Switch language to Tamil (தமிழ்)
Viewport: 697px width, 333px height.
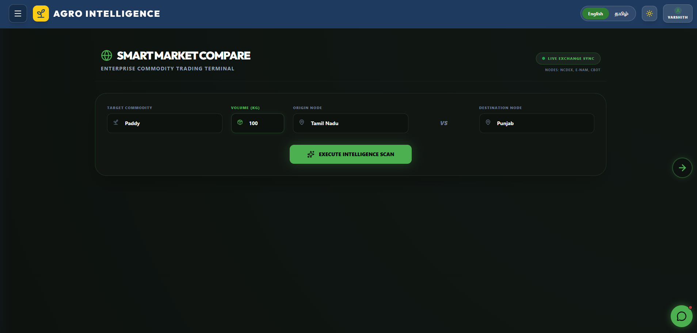point(621,13)
